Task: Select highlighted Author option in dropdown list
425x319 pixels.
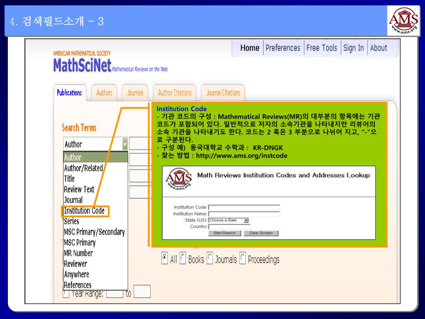Action: (95, 157)
